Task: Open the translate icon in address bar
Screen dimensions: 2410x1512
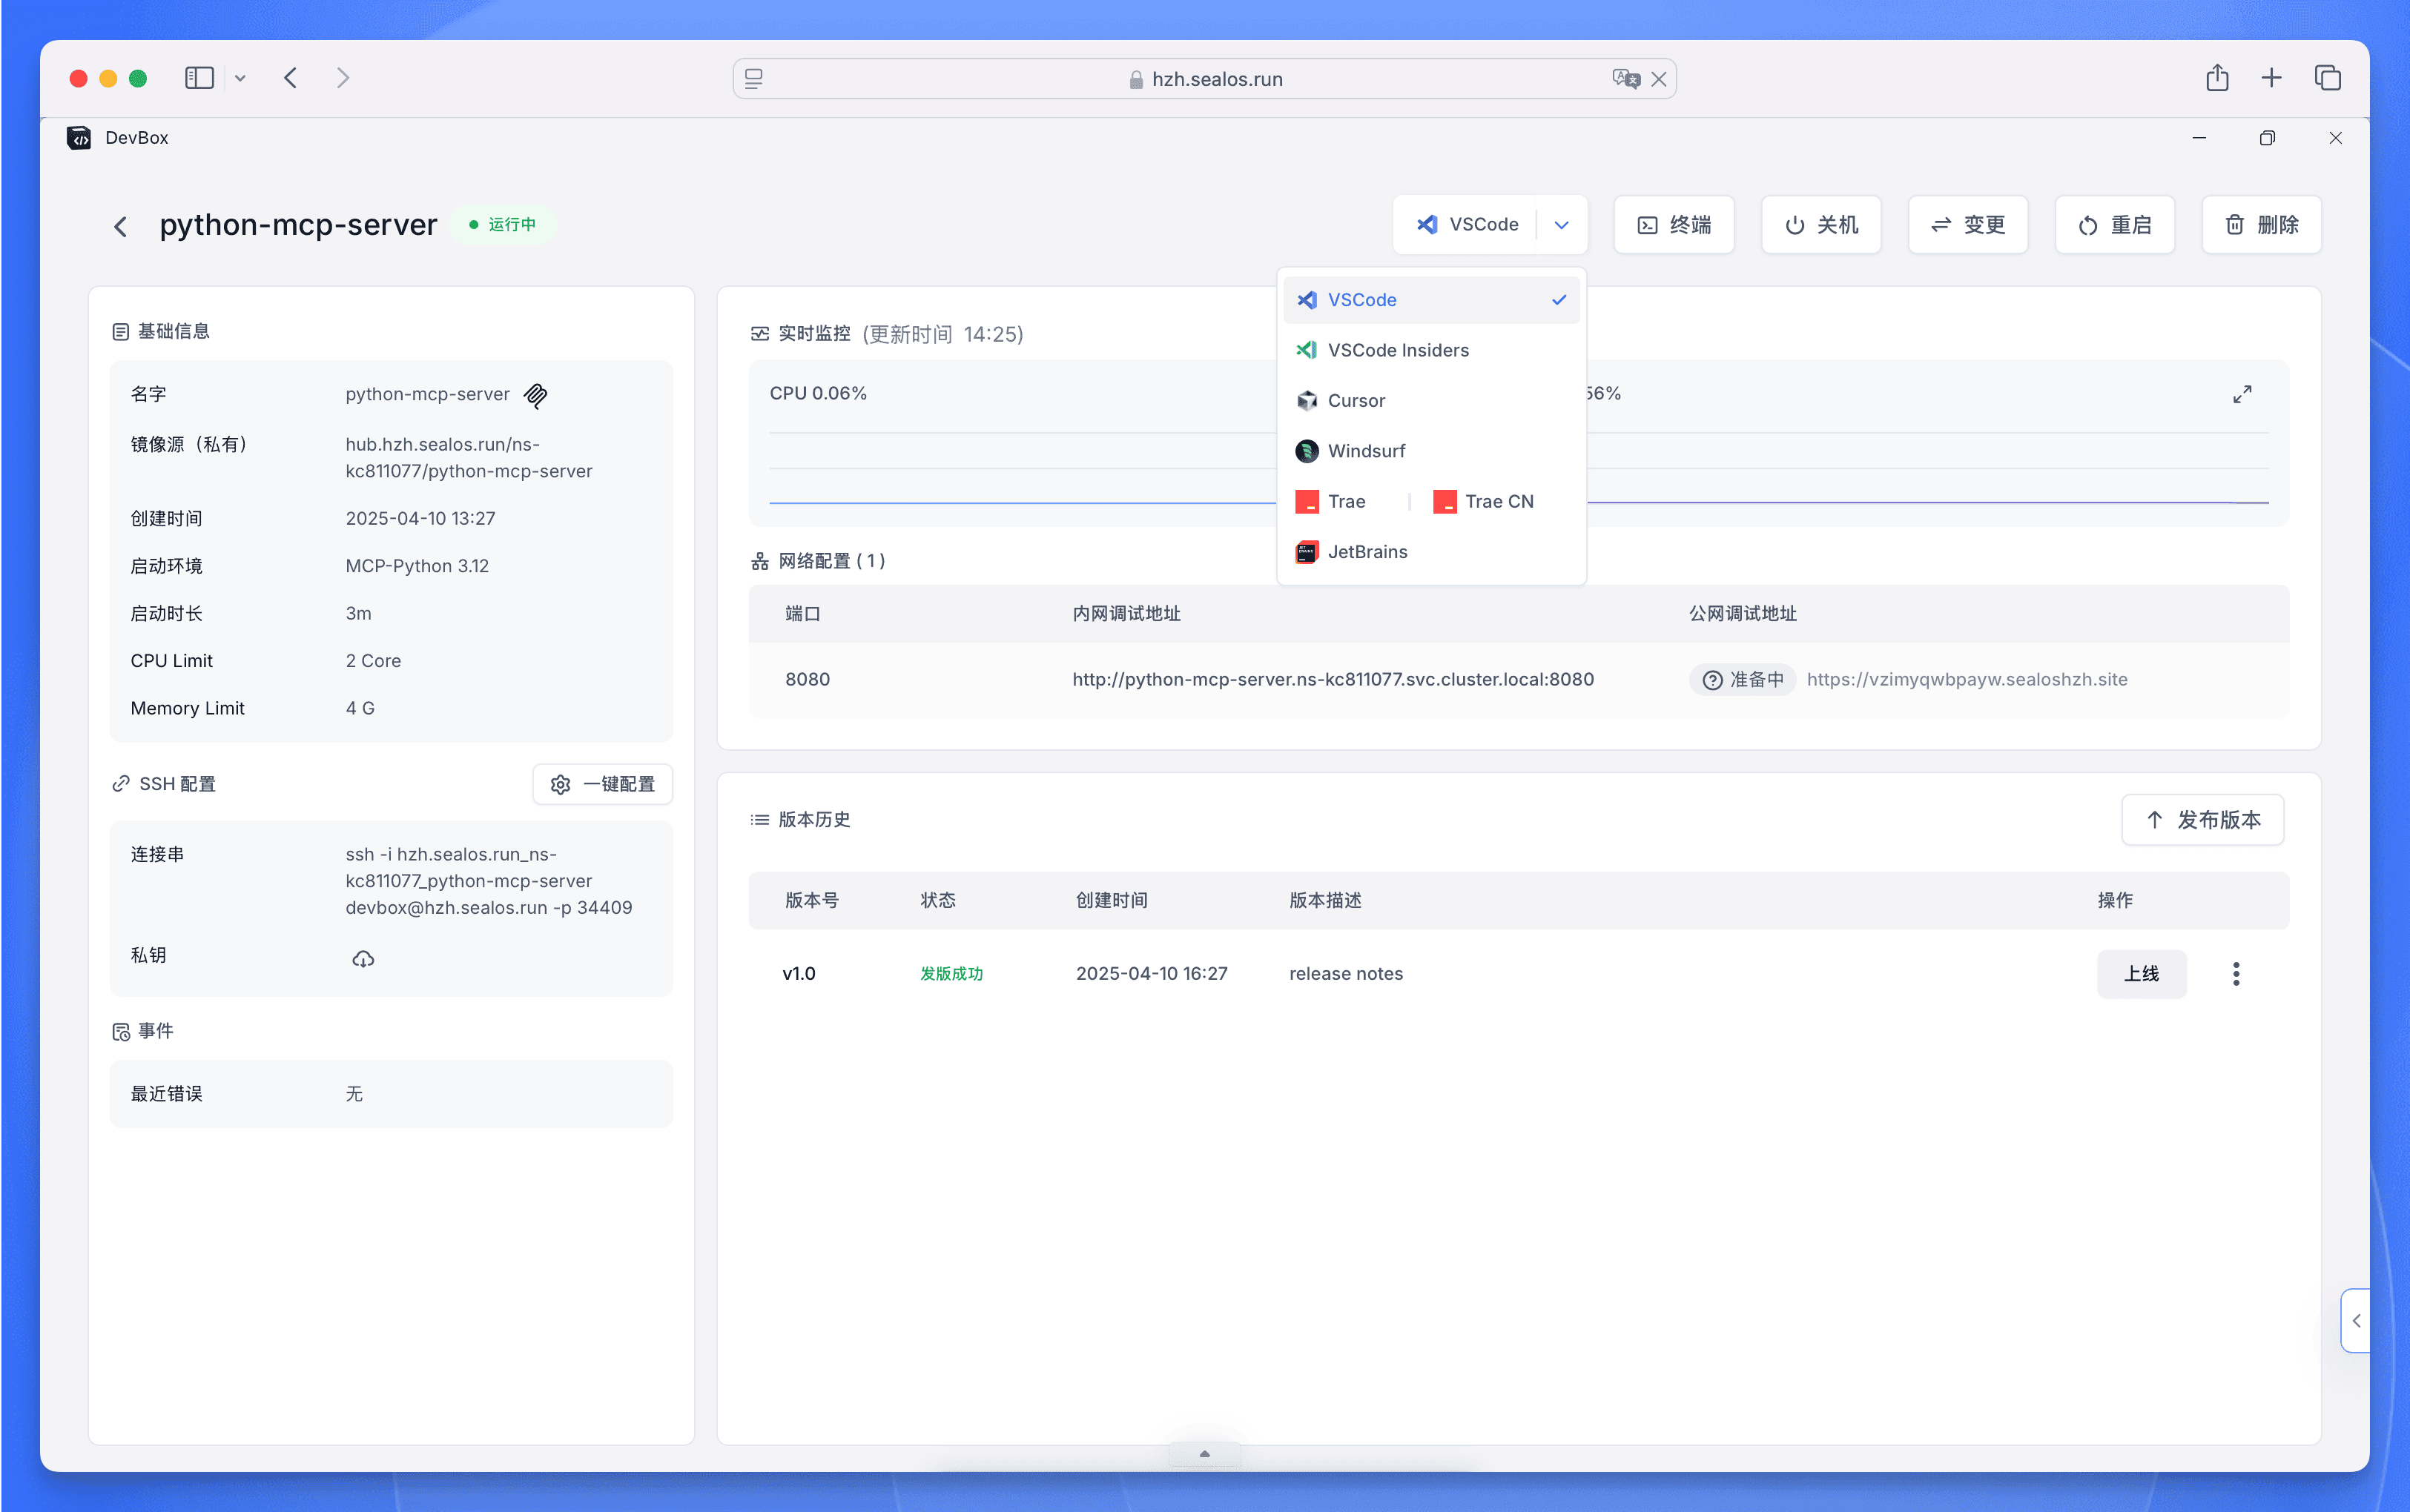Action: [x=1625, y=78]
